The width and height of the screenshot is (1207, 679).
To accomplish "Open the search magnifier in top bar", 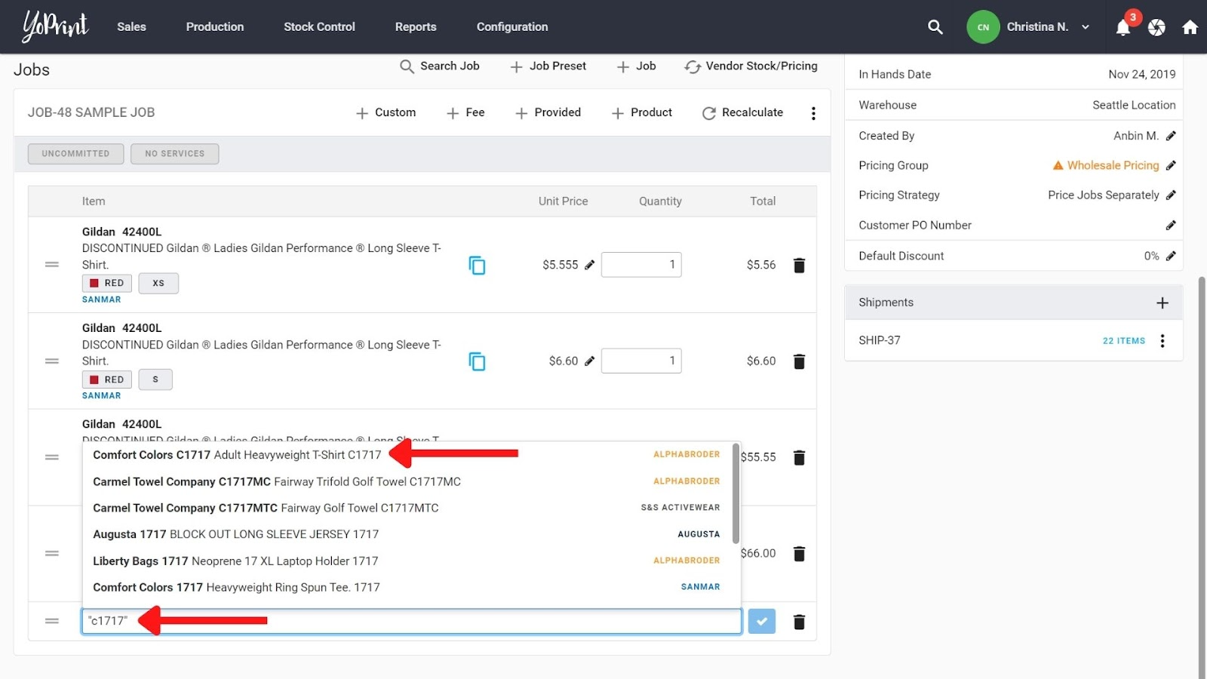I will (935, 27).
